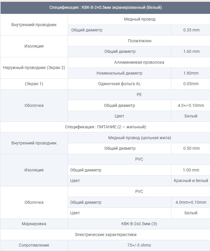Screen dimensions: 210x251
Task: Select the Номинальный диаметр label
Action: coord(119,73)
